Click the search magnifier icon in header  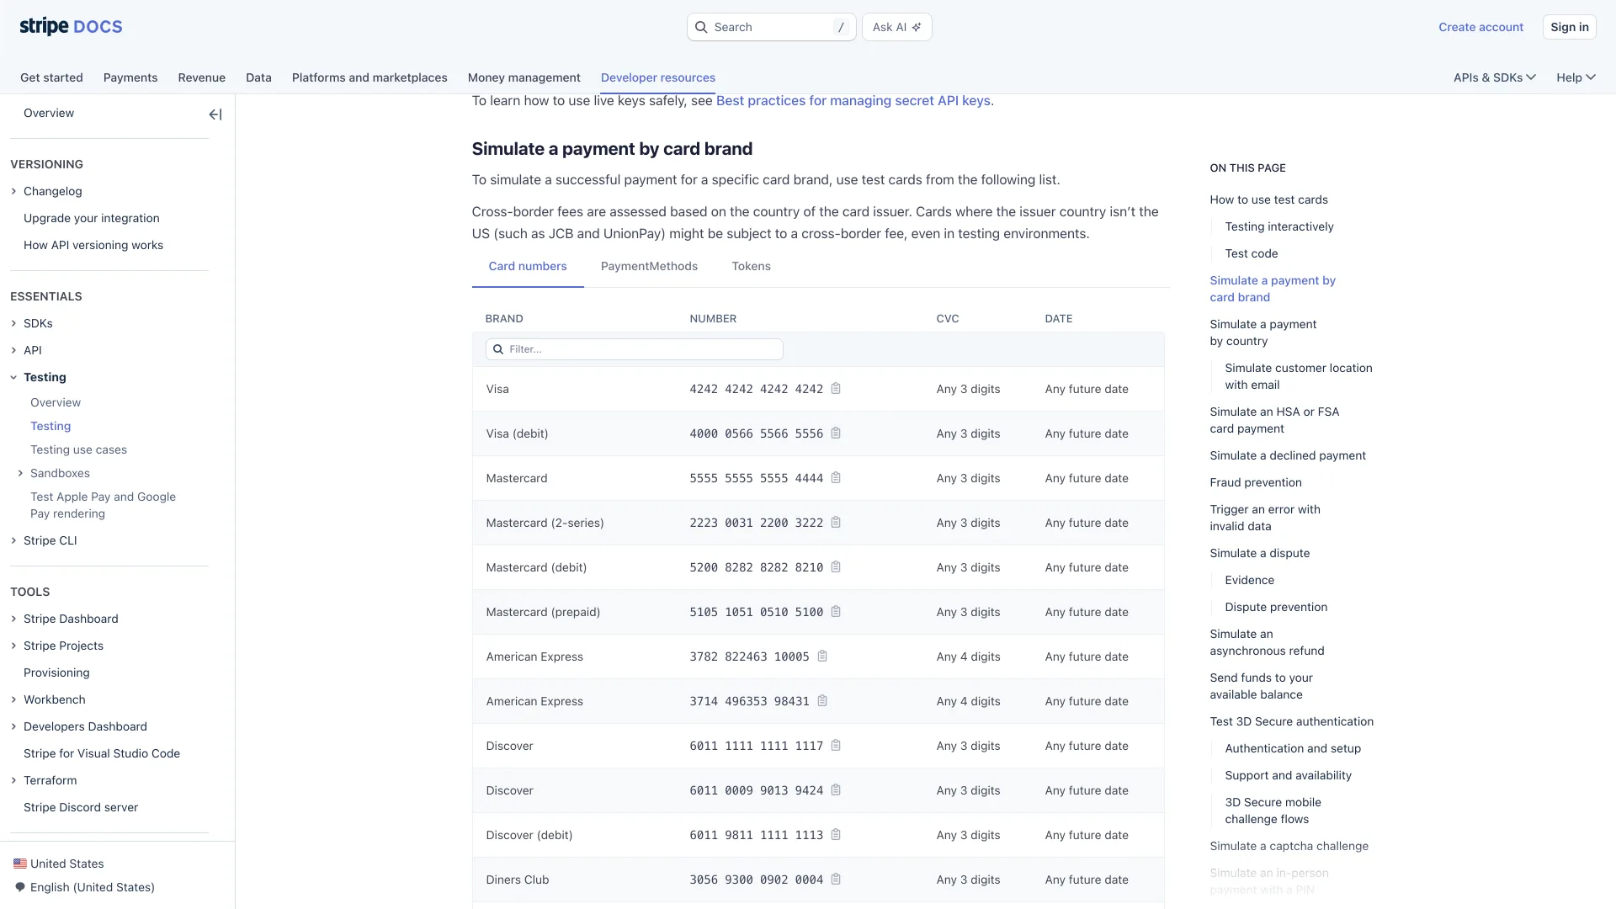point(701,27)
